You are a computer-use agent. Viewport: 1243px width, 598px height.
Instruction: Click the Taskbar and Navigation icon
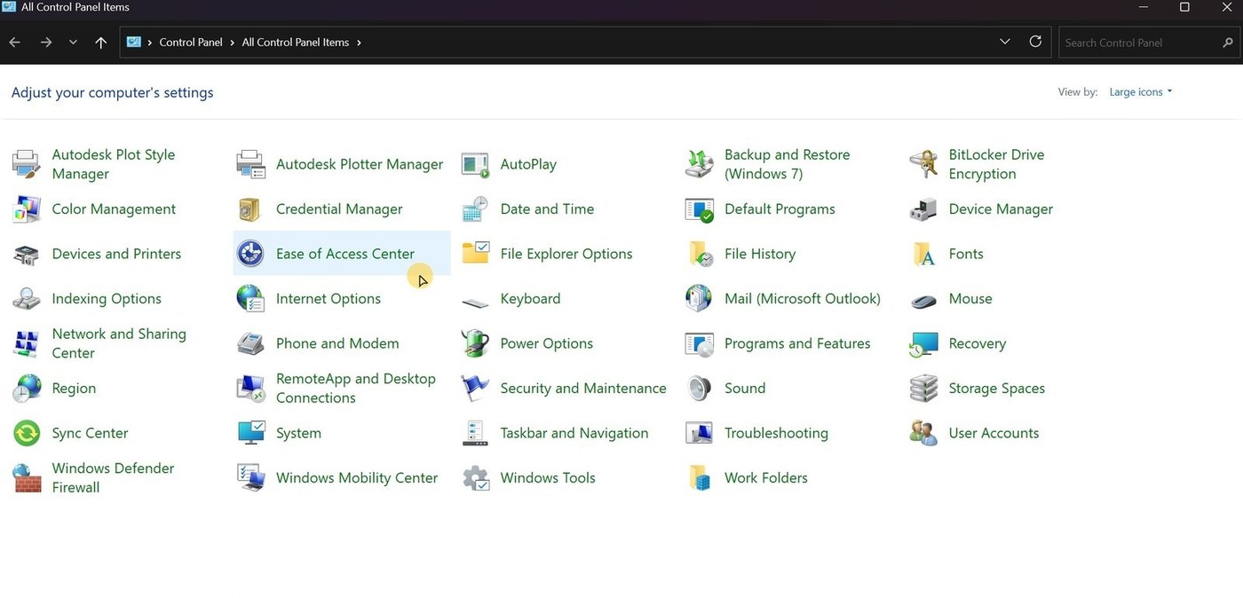[x=475, y=433]
